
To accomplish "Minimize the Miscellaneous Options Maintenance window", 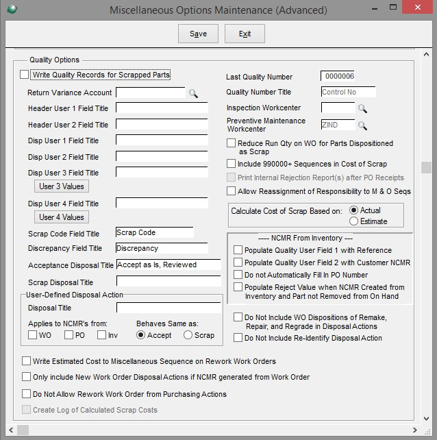I will click(x=374, y=8).
